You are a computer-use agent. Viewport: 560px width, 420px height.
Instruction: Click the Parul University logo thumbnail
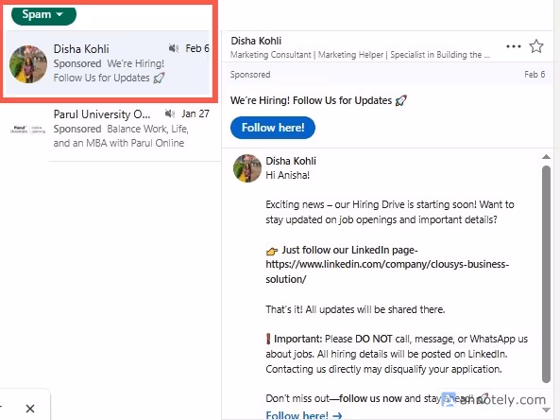tap(27, 130)
